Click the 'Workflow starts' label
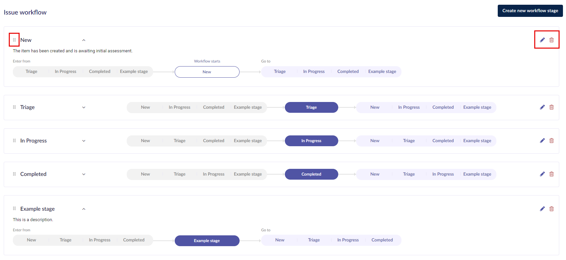Image resolution: width=566 pixels, height=260 pixels. (x=207, y=61)
